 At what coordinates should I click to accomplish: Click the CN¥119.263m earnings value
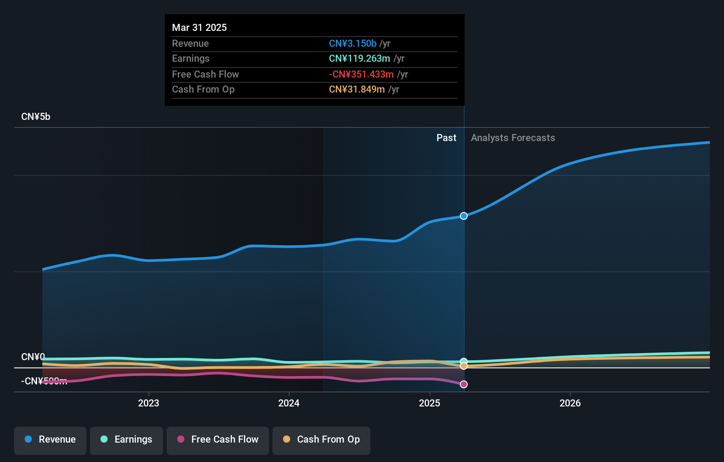[x=359, y=59]
